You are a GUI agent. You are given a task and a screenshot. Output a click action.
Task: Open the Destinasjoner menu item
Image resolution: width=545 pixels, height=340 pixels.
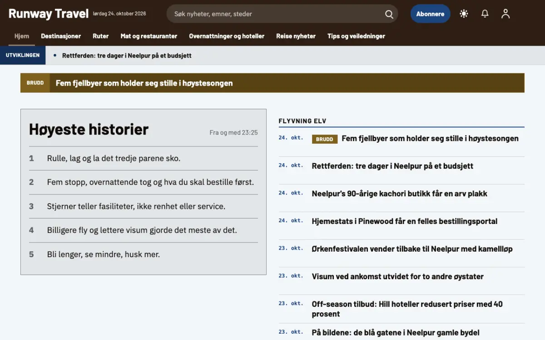(x=61, y=36)
